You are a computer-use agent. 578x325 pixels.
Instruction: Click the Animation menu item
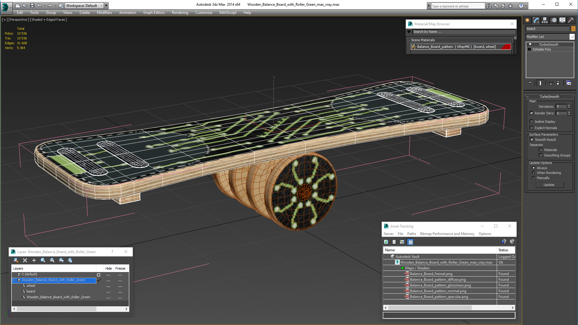pyautogui.click(x=126, y=13)
